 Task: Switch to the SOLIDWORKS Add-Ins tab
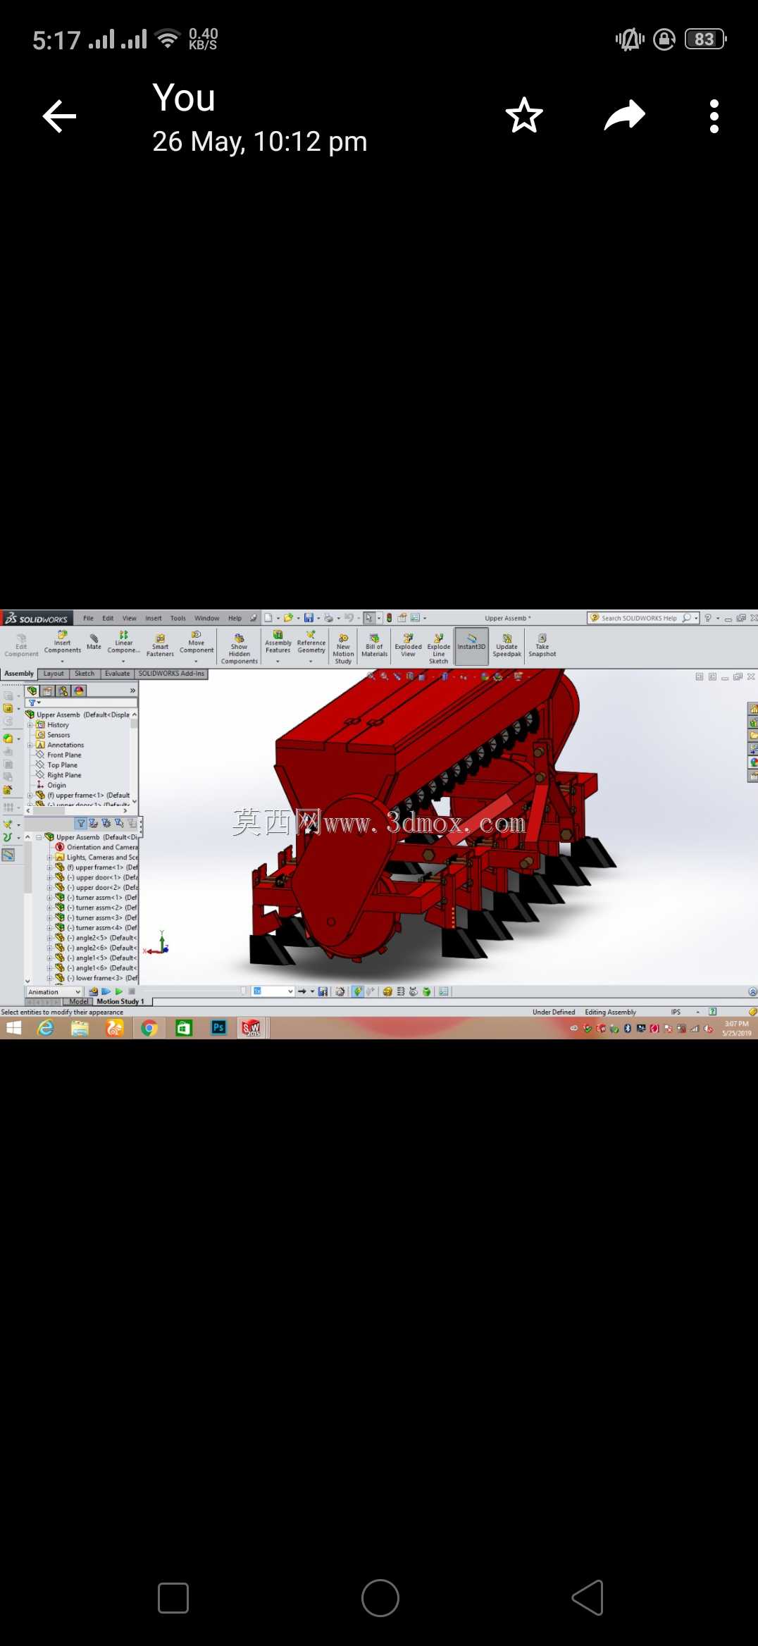[x=171, y=674]
